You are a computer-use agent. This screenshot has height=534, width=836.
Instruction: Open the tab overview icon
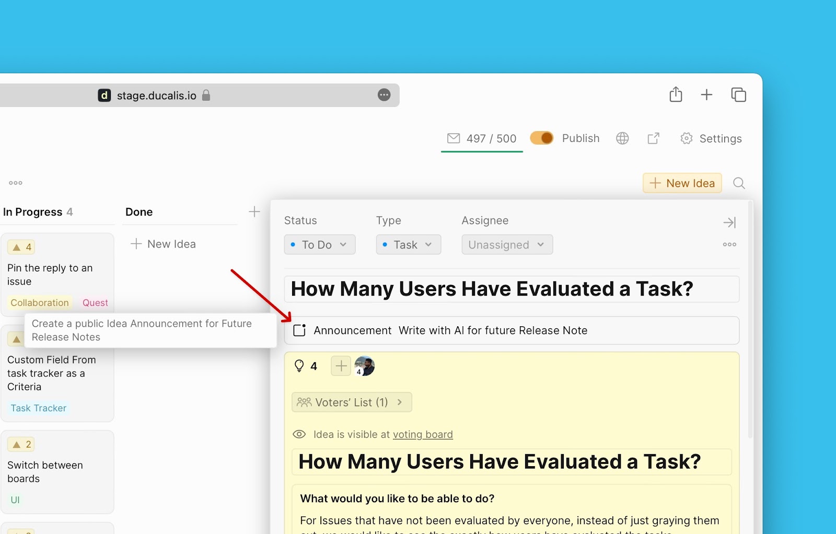tap(738, 94)
